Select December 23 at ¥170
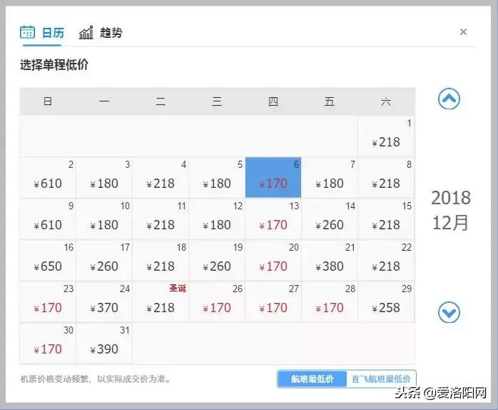The image size is (498, 410). 48,301
